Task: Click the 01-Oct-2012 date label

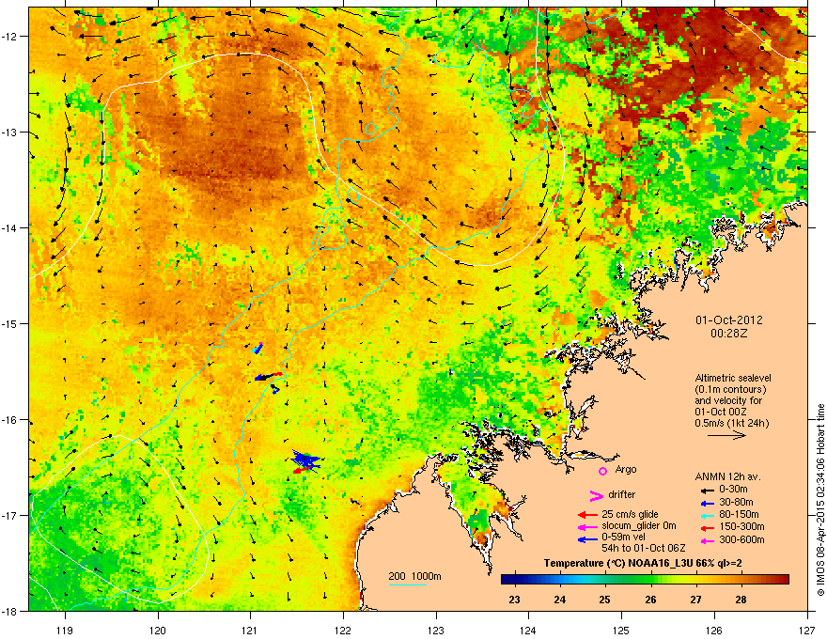Action: point(729,320)
